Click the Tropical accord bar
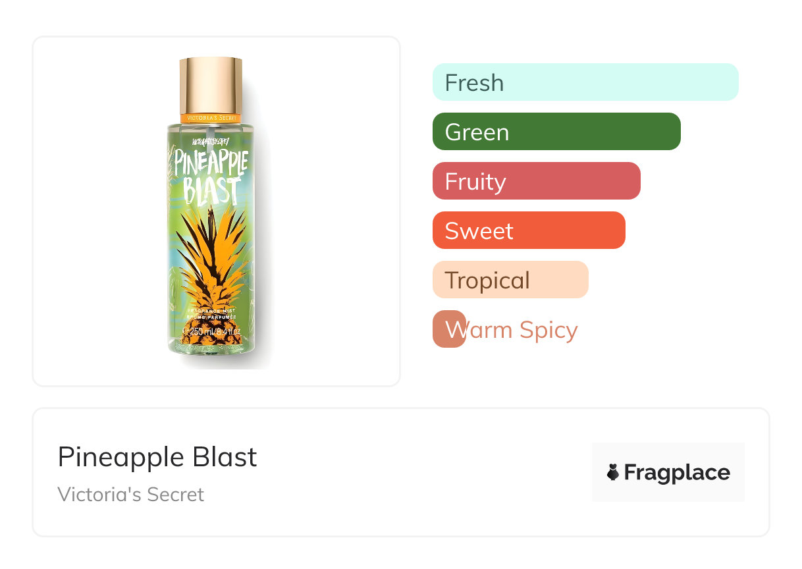This screenshot has height=569, width=802. pyautogui.click(x=510, y=280)
